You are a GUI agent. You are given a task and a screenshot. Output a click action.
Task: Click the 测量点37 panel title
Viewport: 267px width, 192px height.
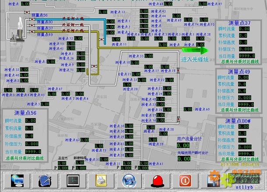pos(239,23)
